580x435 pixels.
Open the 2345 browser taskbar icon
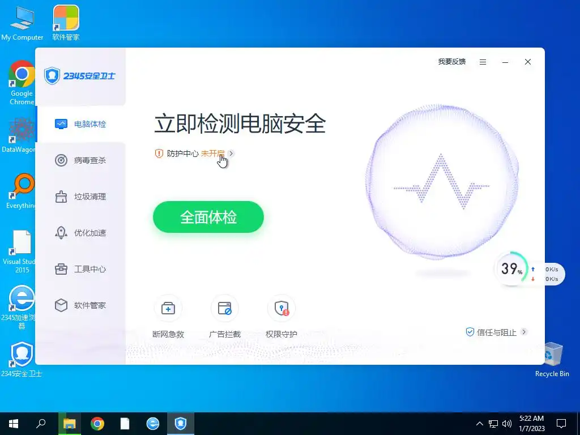(x=153, y=424)
